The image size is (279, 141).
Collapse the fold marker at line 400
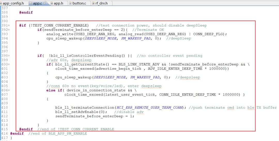[9, 64]
